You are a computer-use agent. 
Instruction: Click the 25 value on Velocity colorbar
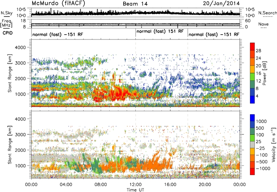pyautogui.click(x=258, y=142)
